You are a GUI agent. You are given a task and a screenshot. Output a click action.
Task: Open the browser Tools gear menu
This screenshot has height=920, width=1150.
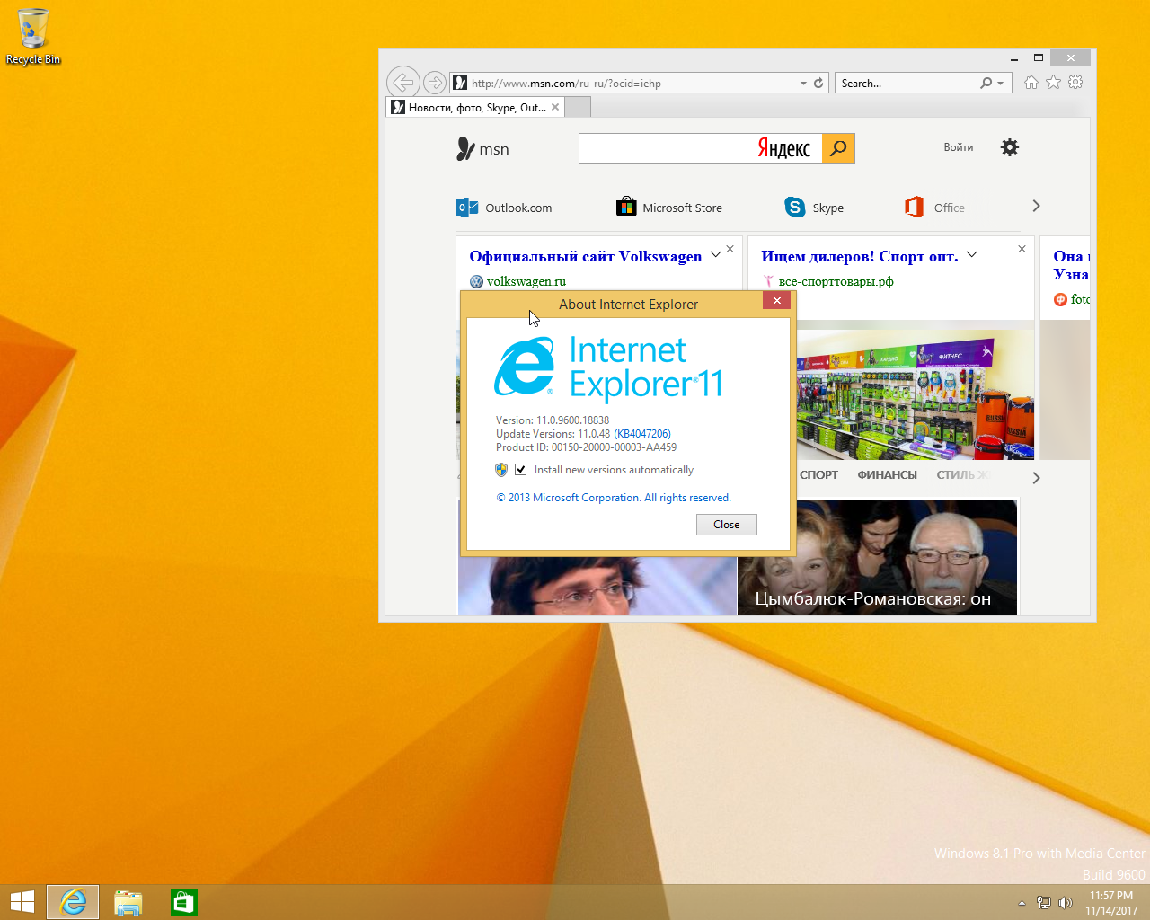(1075, 83)
